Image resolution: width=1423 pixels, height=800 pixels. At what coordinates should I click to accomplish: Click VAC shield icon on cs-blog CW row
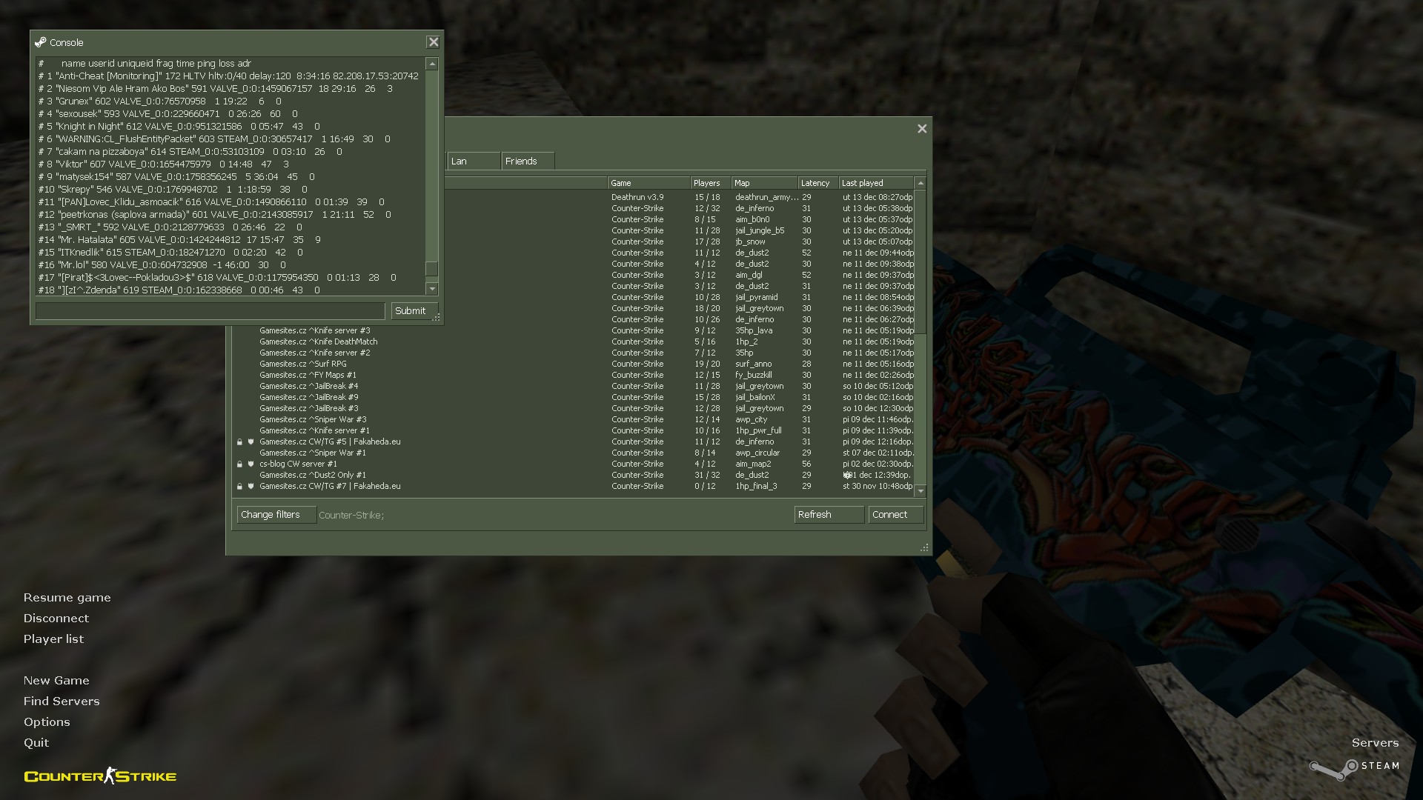251,464
